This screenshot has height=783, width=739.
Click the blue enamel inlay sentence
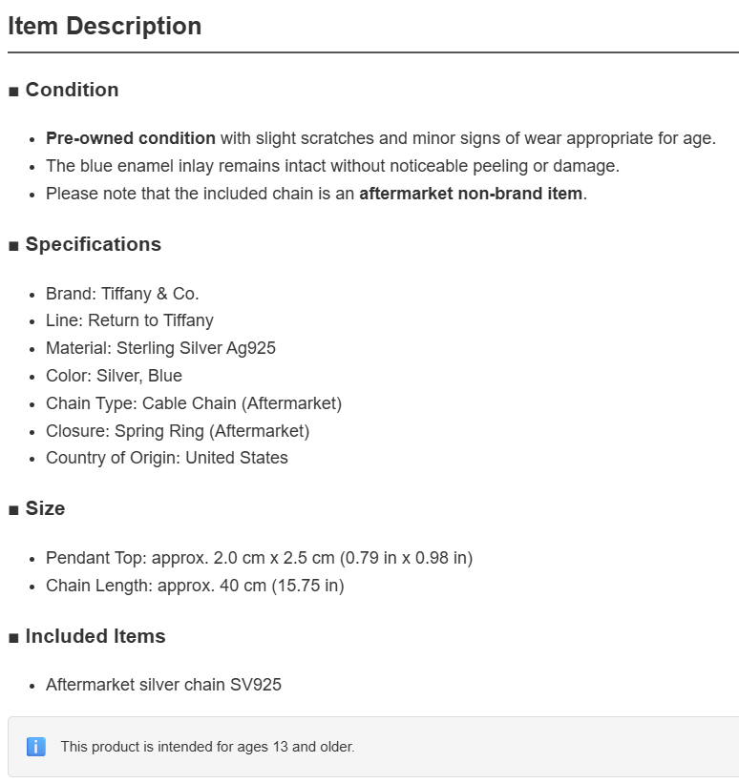tap(332, 166)
